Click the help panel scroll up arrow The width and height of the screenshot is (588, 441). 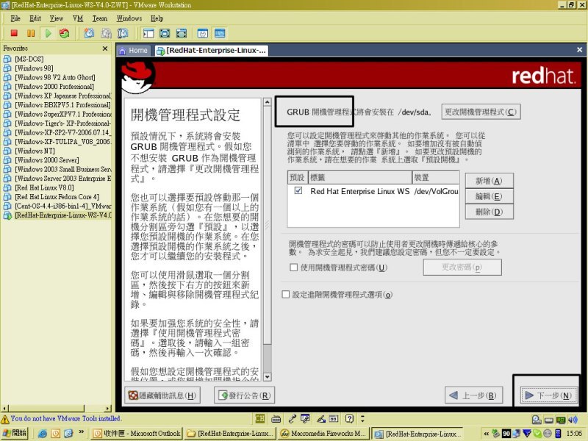(267, 102)
